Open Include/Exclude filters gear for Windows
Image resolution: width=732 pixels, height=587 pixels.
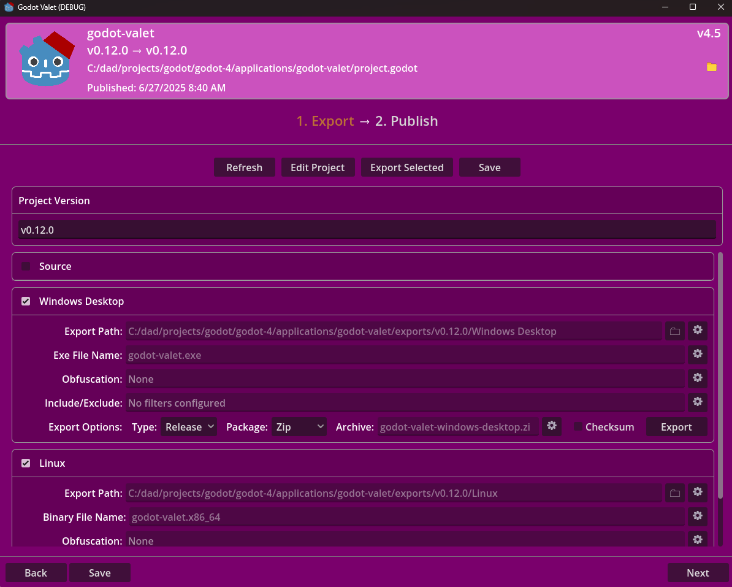click(698, 402)
